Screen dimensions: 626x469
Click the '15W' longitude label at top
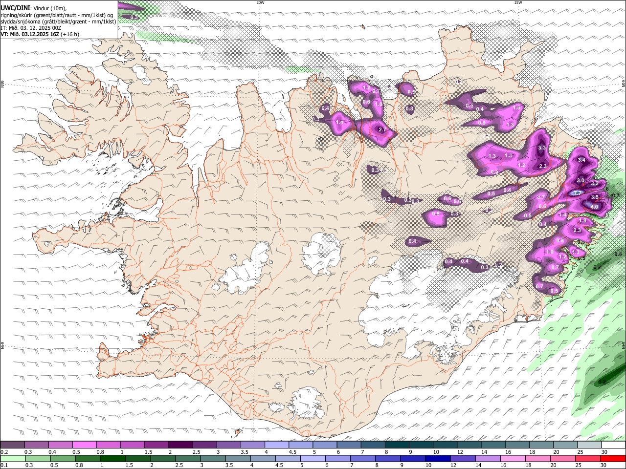[518, 2]
